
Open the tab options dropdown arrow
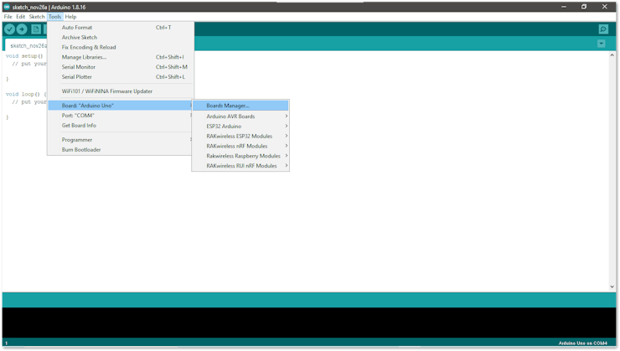pyautogui.click(x=601, y=44)
